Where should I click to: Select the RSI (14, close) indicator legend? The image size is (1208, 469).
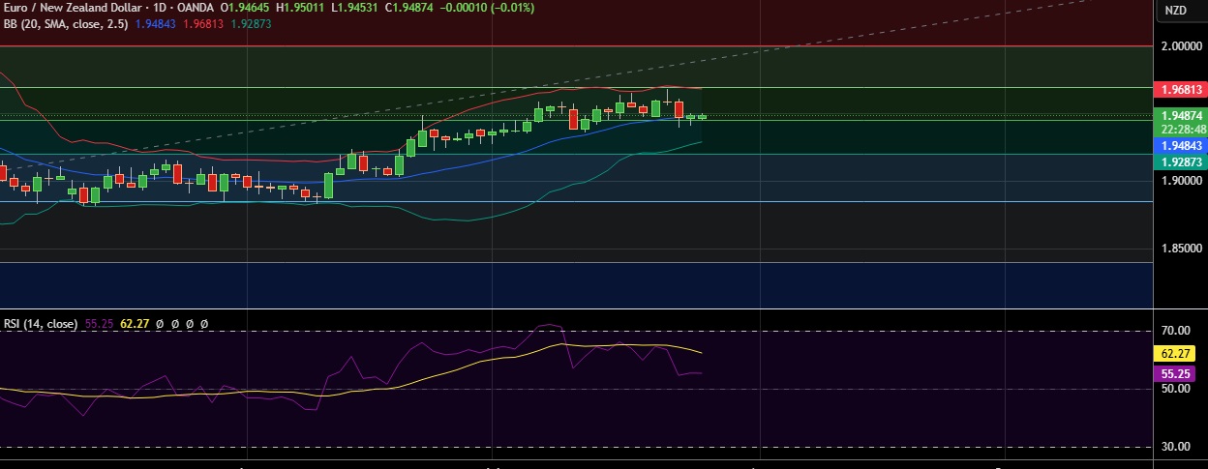[x=41, y=324]
